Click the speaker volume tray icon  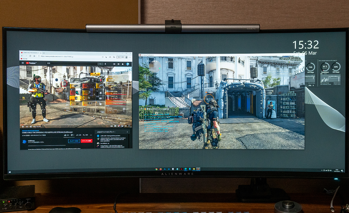tap(330, 170)
